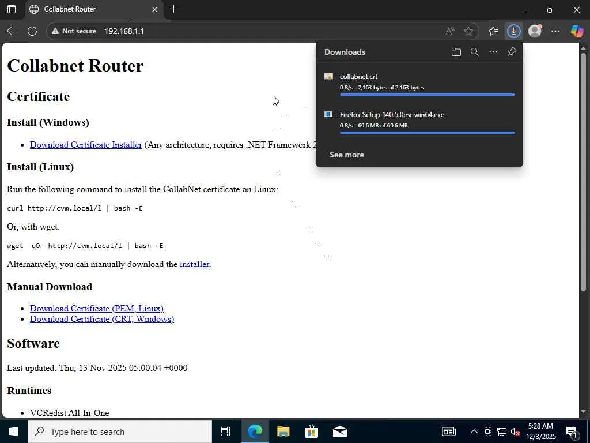Click the read aloud icon in address bar

pyautogui.click(x=450, y=31)
